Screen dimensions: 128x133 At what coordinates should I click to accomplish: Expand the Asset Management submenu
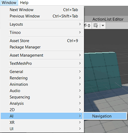42,55
